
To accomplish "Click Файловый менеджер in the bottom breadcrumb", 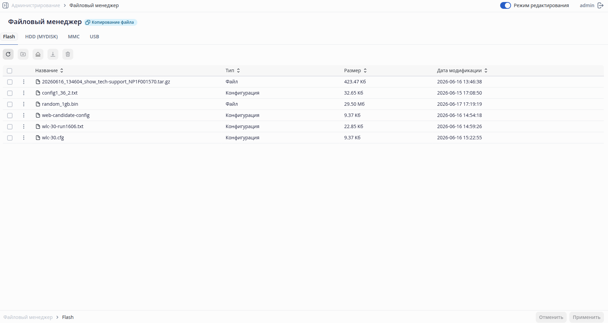I will (x=28, y=317).
